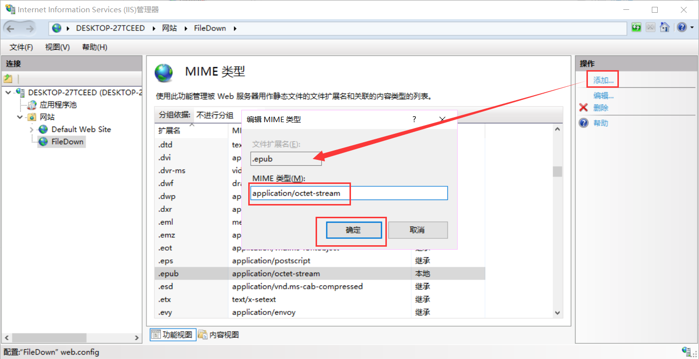
Task: Collapse the DESKTOP-27TCEED server node
Action: (8, 92)
